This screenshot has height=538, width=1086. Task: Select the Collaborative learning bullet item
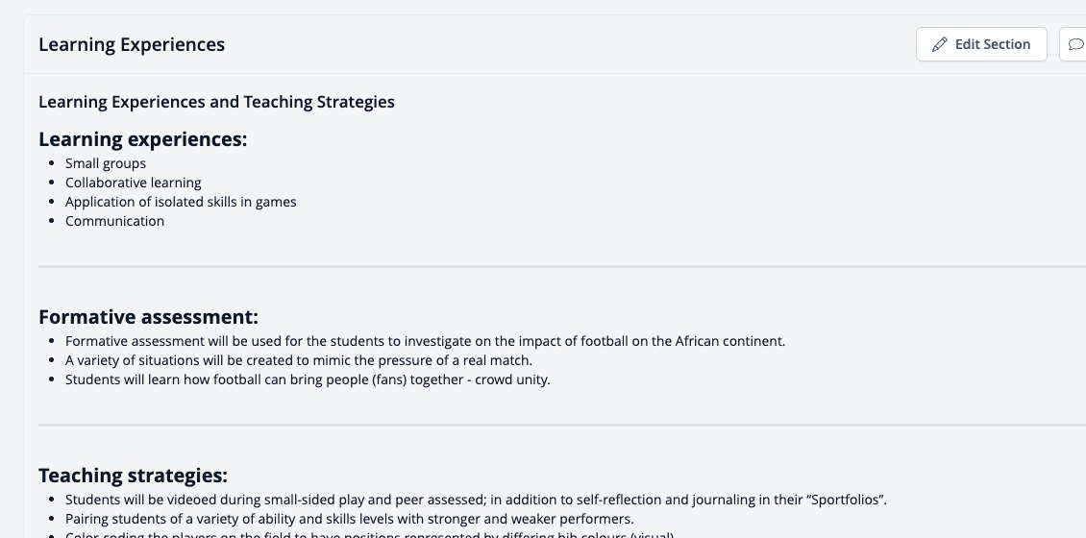click(x=133, y=183)
